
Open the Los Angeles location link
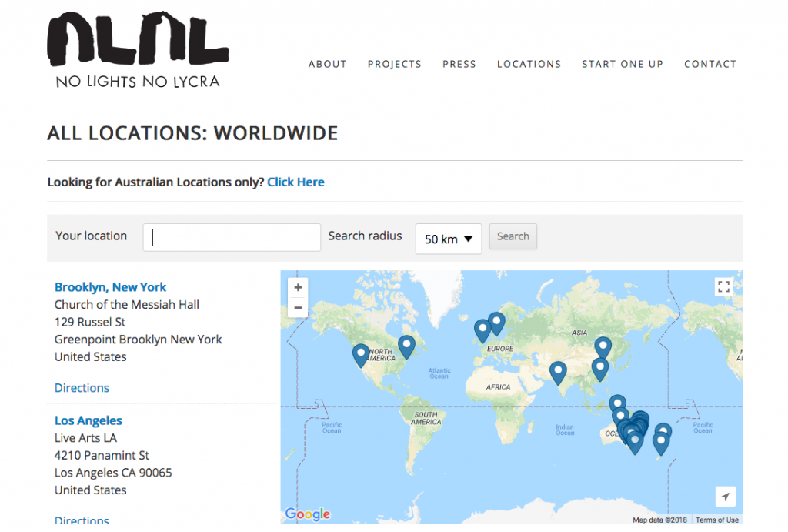88,420
